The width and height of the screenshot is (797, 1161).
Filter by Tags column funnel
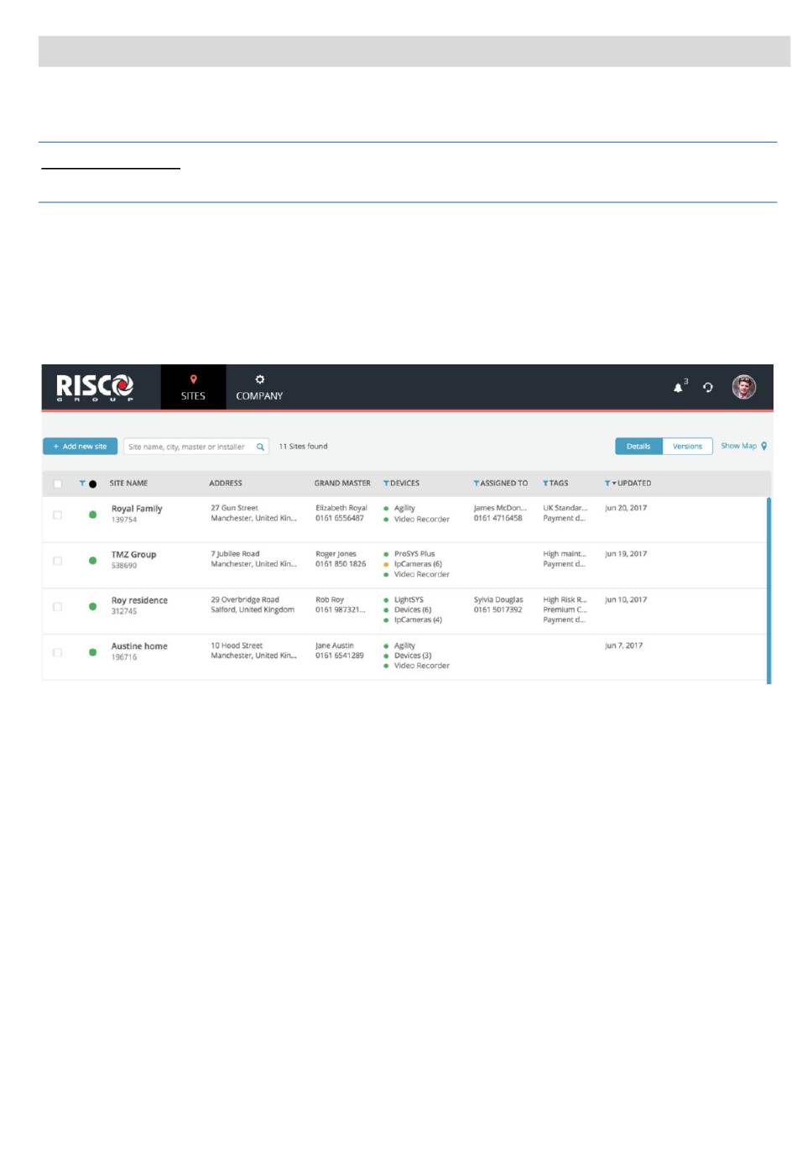coord(545,483)
